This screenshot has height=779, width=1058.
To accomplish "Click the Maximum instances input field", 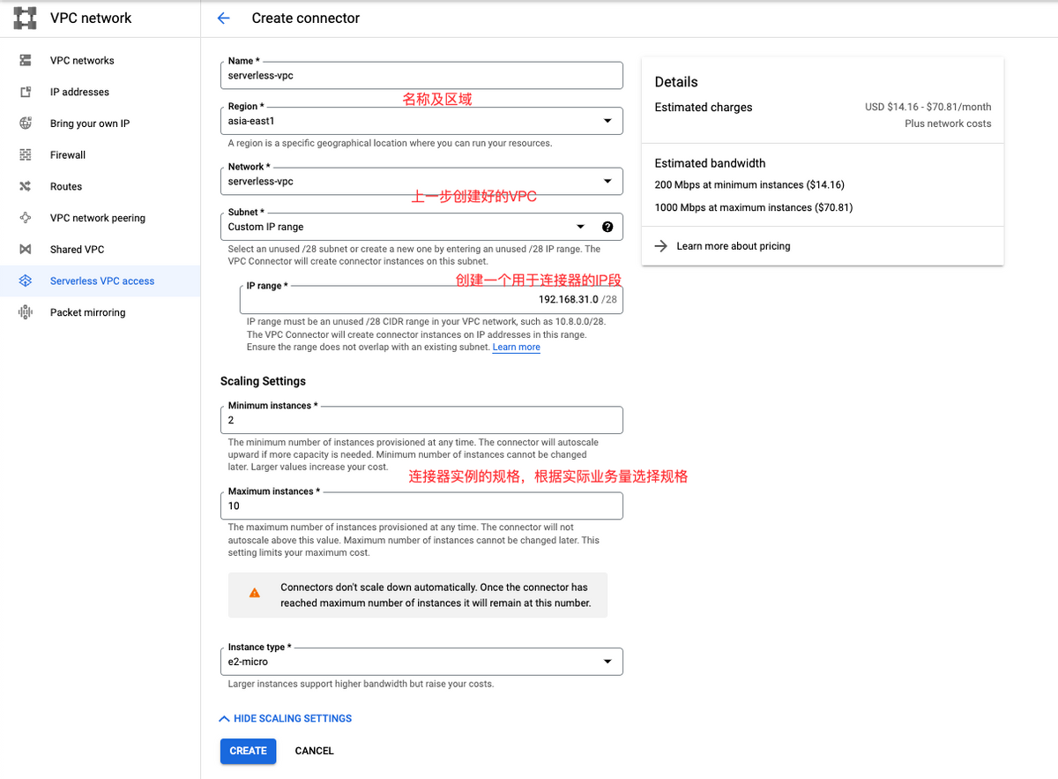I will 421,506.
